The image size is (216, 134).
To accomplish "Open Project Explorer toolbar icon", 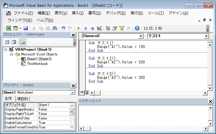I will 108,28.
